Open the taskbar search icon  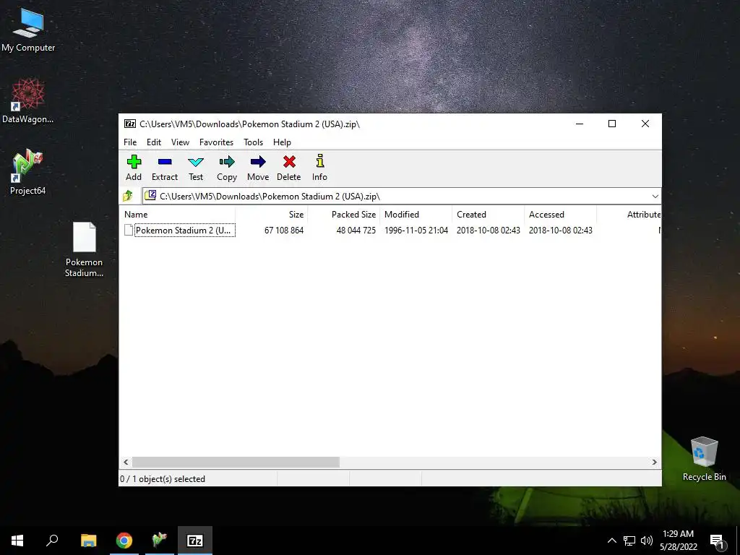pyautogui.click(x=52, y=541)
